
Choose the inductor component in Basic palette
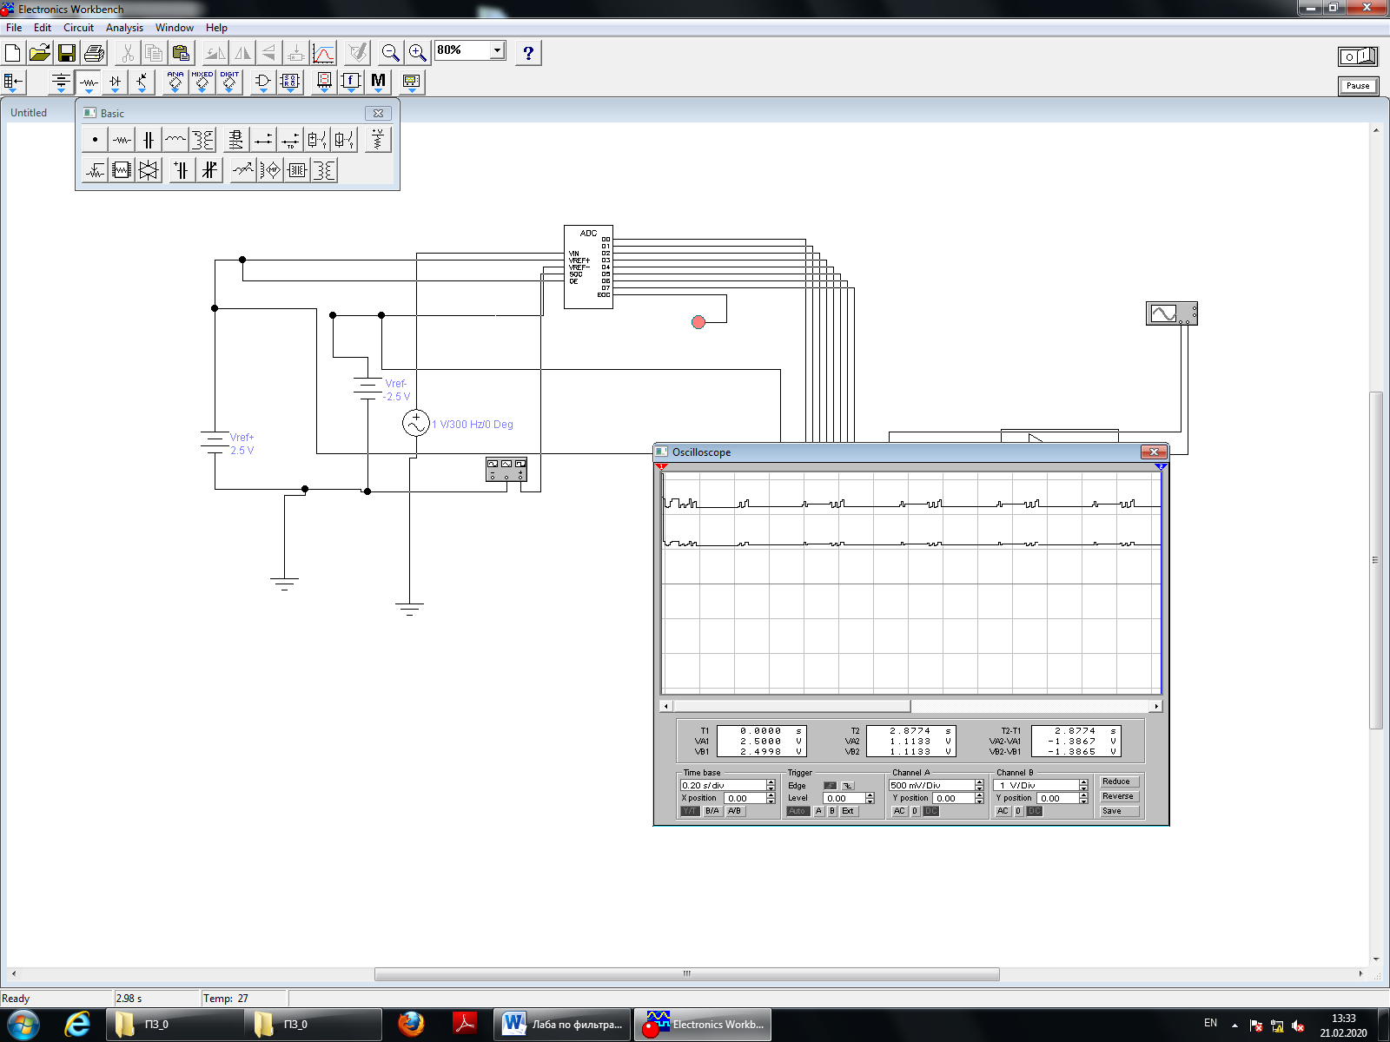click(x=175, y=140)
